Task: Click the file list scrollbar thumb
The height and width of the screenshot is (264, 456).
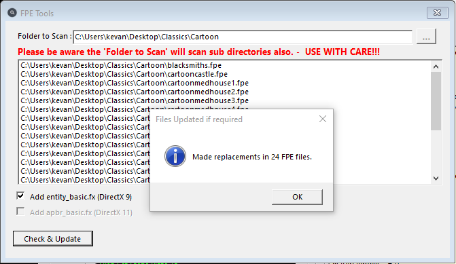Action: 436,101
